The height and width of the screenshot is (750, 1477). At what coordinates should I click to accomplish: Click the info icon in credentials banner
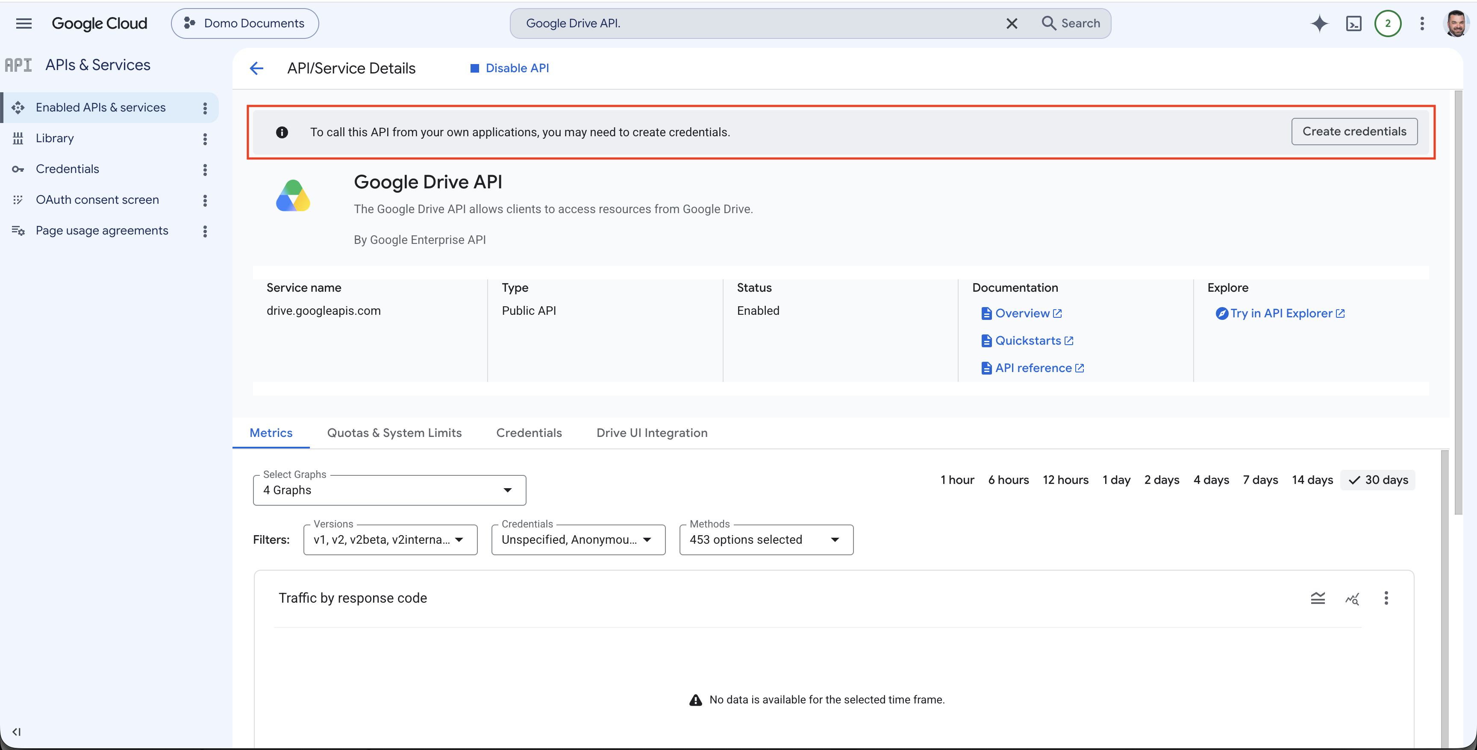[282, 132]
